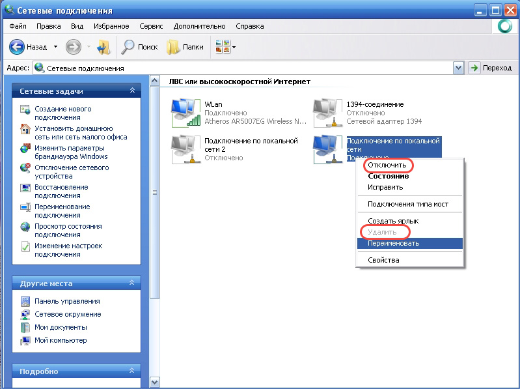Open the Мой компьютер link
Screen dimensions: 520x389
point(61,341)
